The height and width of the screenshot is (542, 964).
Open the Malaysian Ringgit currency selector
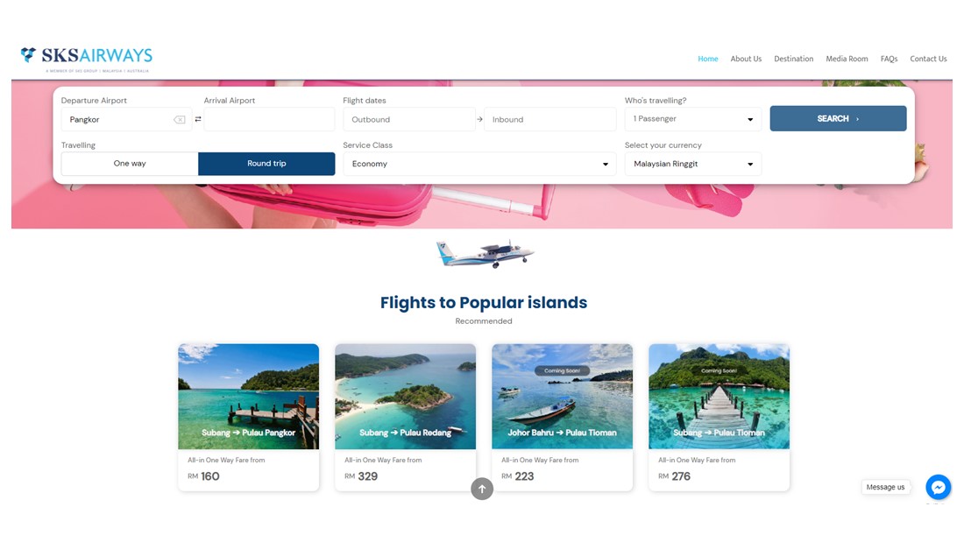coord(693,164)
